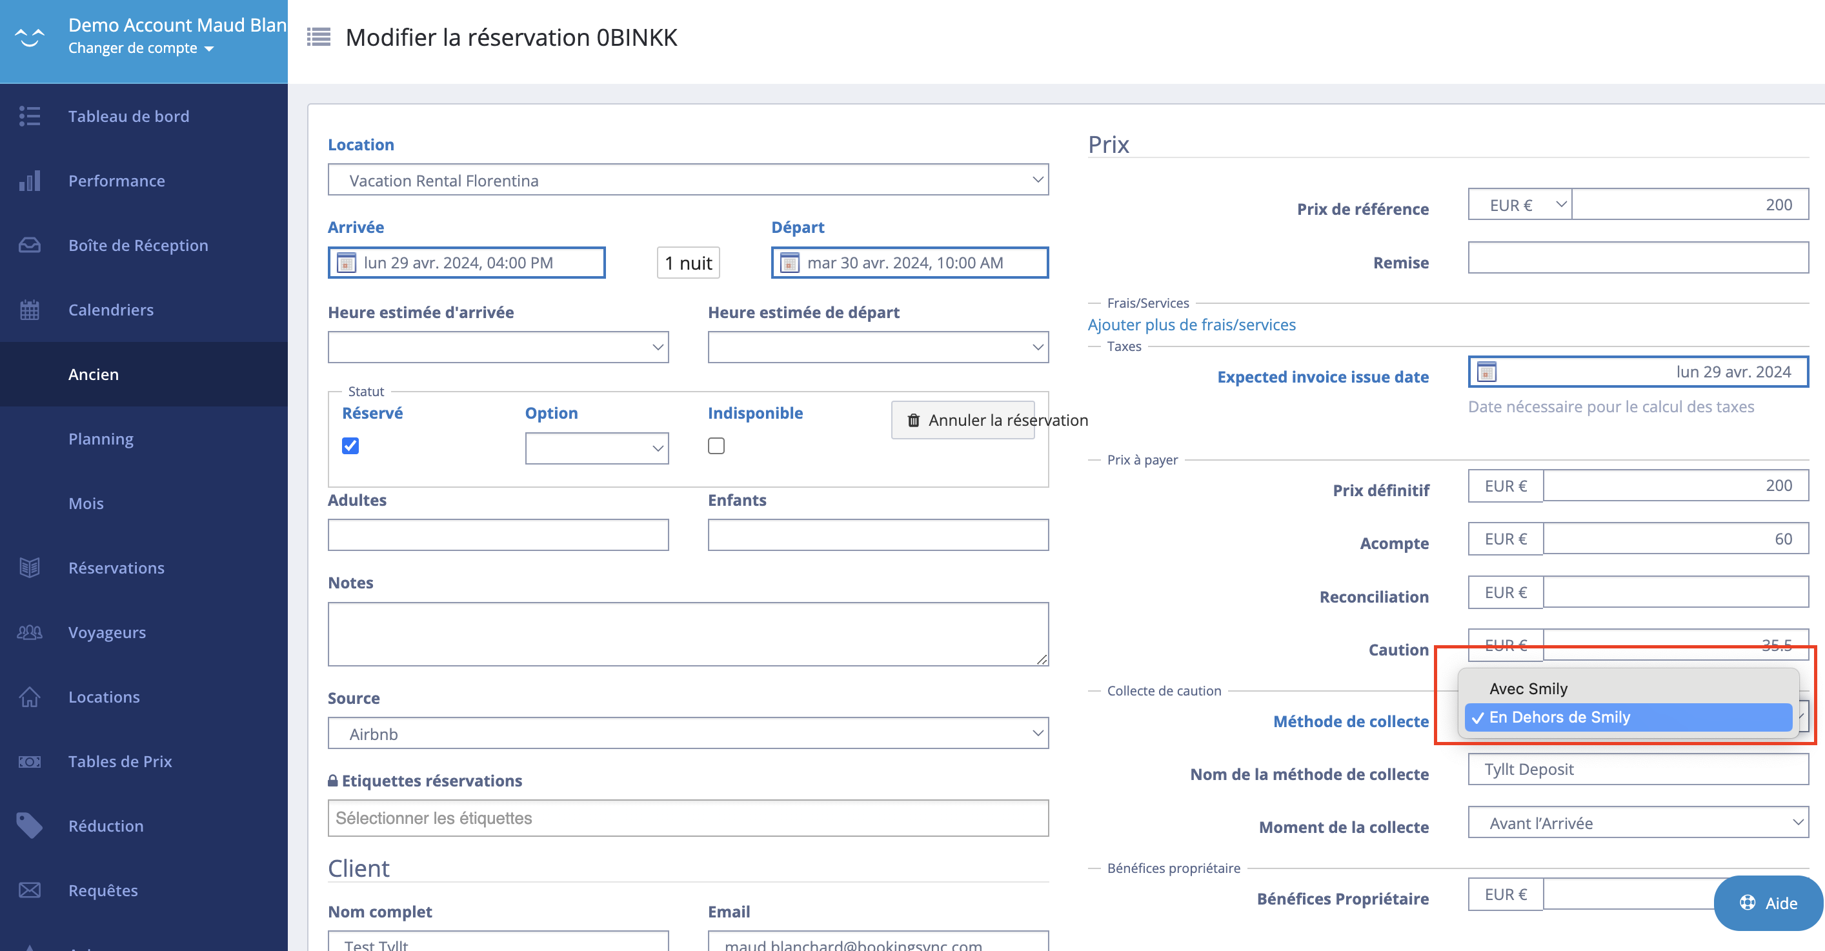
Task: Click the lifebuoy icon in Aide button
Action: click(1748, 903)
